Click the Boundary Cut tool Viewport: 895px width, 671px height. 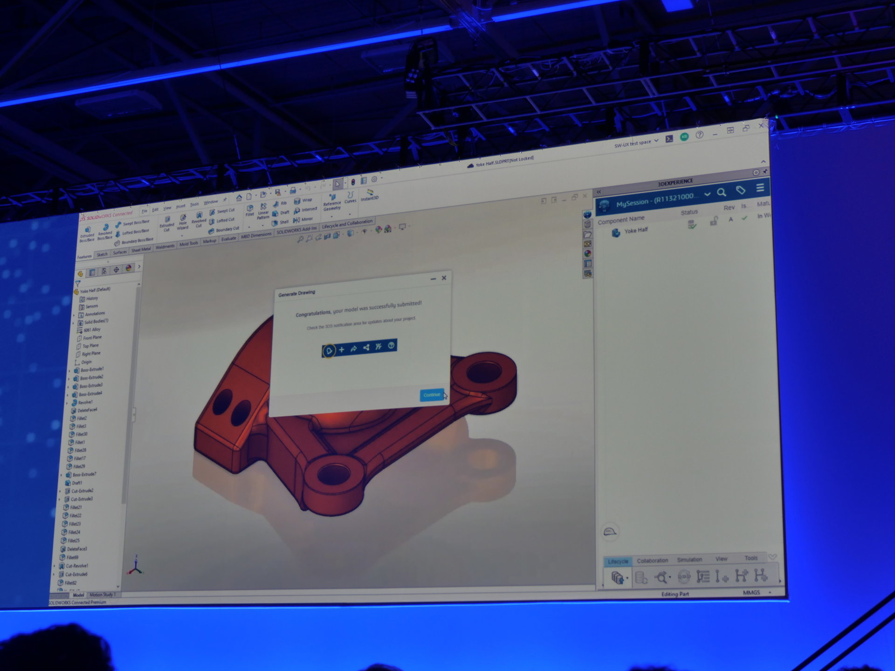point(224,230)
